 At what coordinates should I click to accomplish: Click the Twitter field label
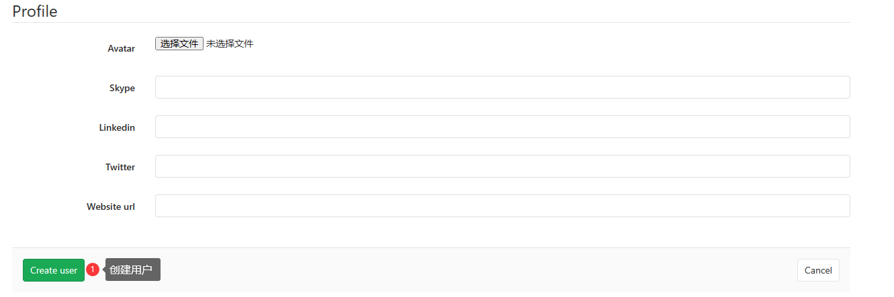click(x=120, y=167)
